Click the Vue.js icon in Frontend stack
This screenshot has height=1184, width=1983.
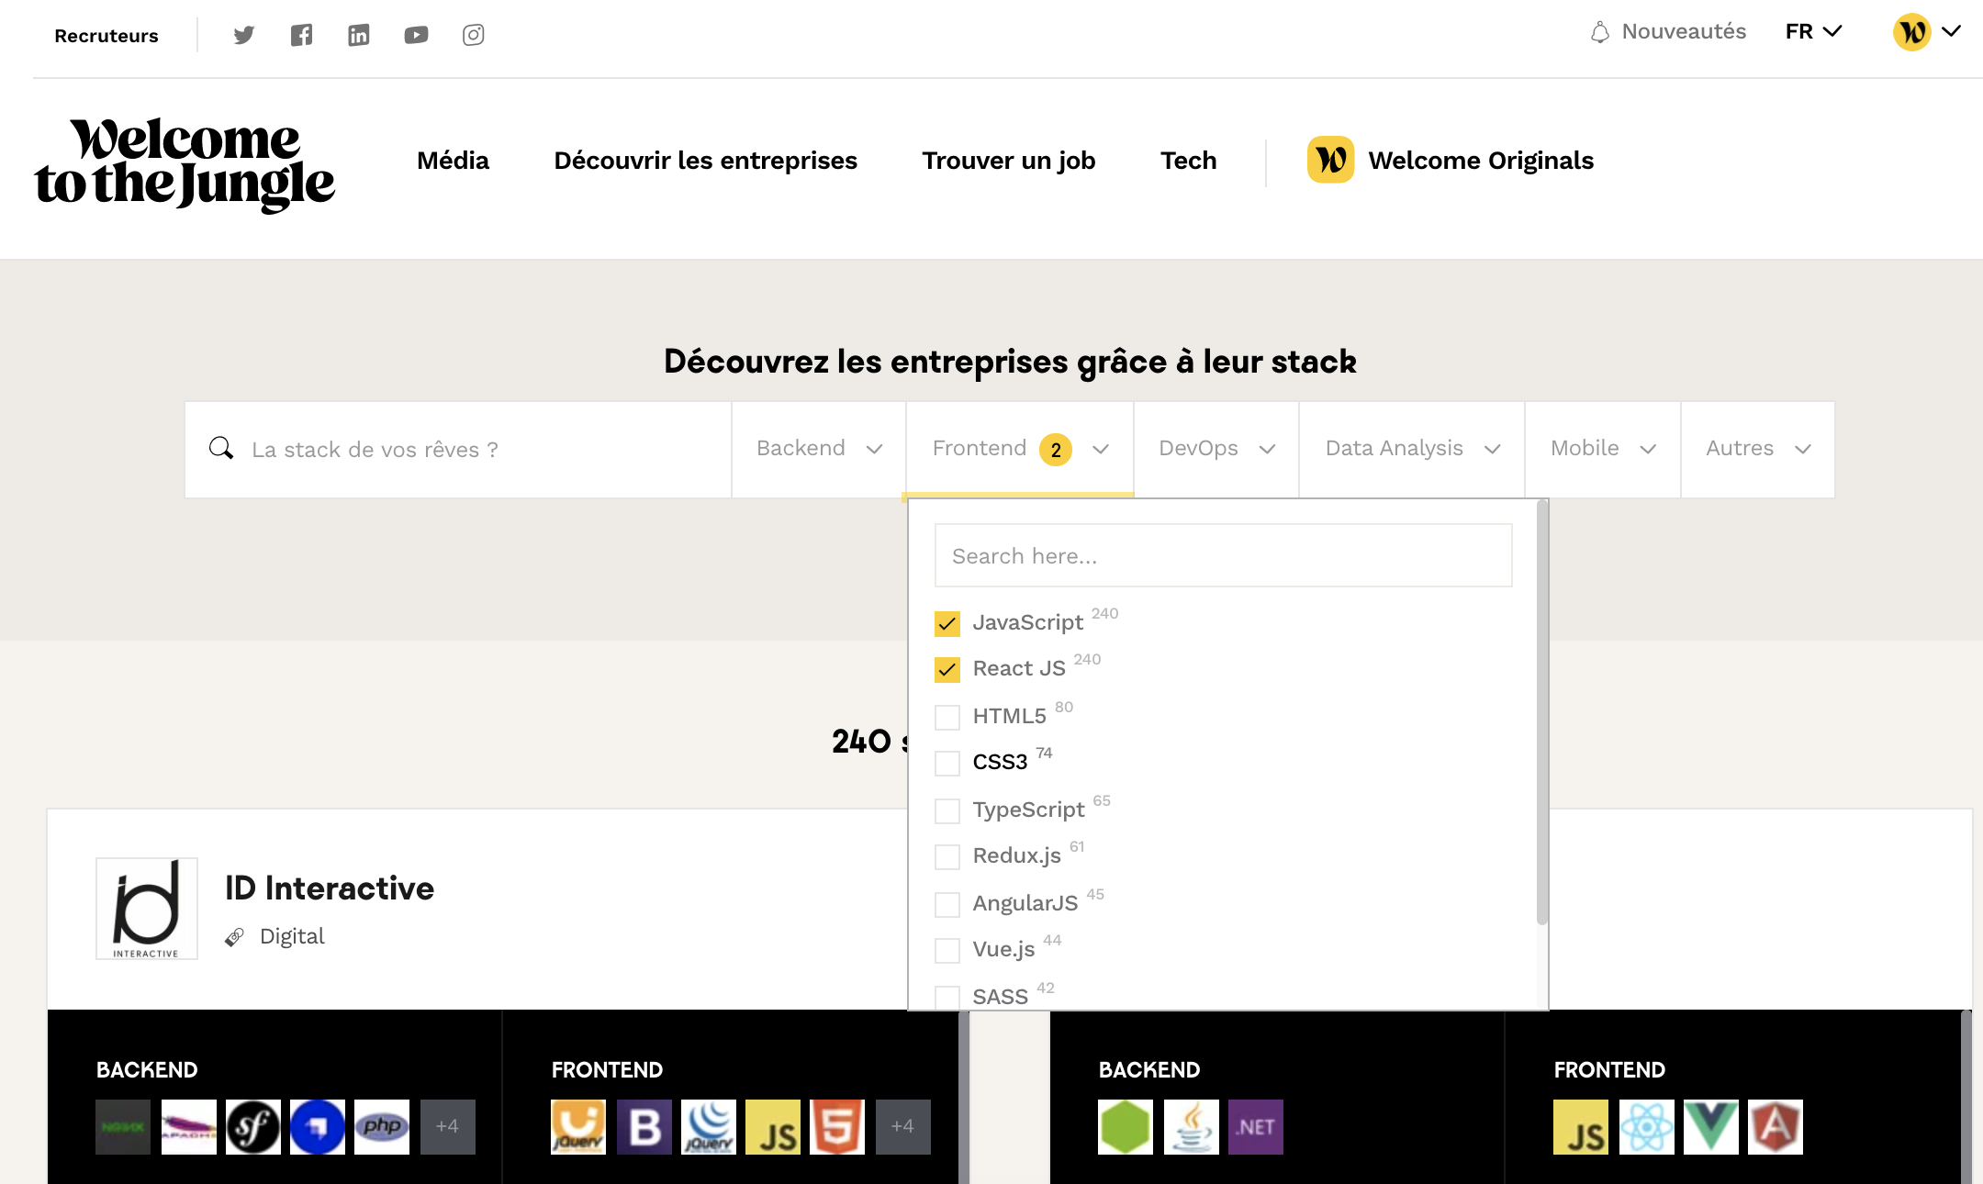pyautogui.click(x=1711, y=1126)
